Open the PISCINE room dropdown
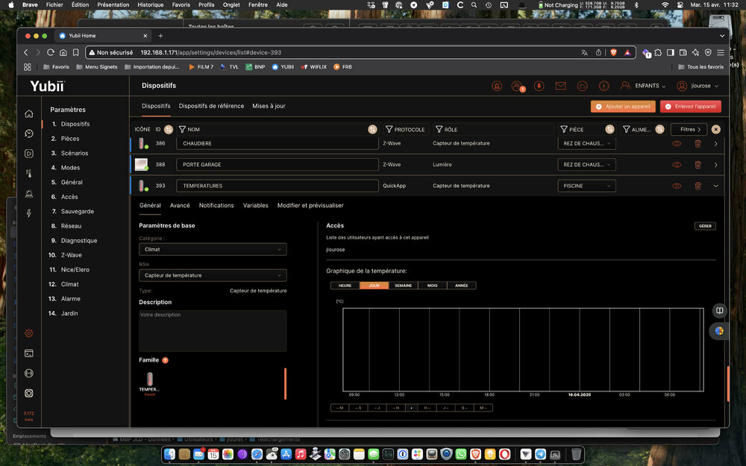This screenshot has width=746, height=466. pos(586,186)
